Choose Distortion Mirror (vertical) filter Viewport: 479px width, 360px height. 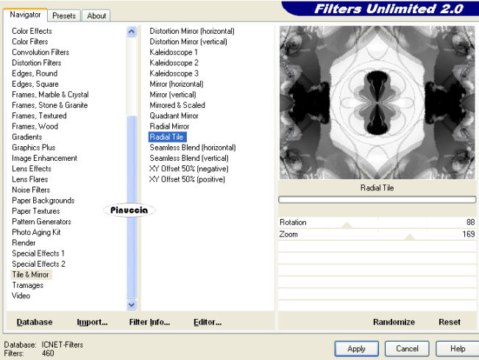188,41
